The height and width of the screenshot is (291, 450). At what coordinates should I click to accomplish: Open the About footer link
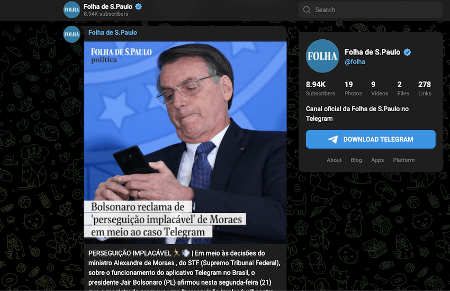(x=334, y=160)
